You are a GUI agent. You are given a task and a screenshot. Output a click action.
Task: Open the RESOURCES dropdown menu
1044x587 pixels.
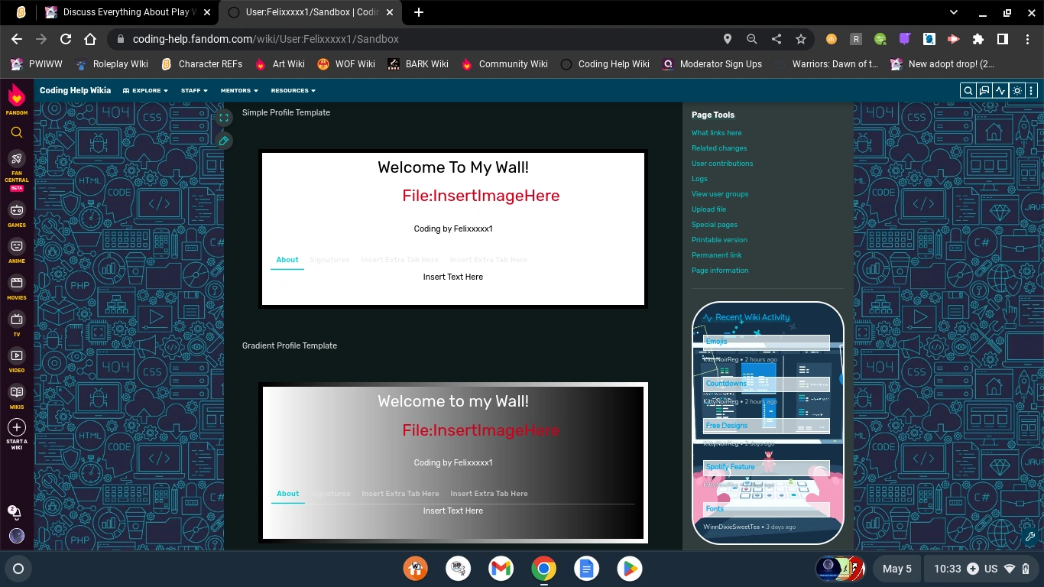293,90
